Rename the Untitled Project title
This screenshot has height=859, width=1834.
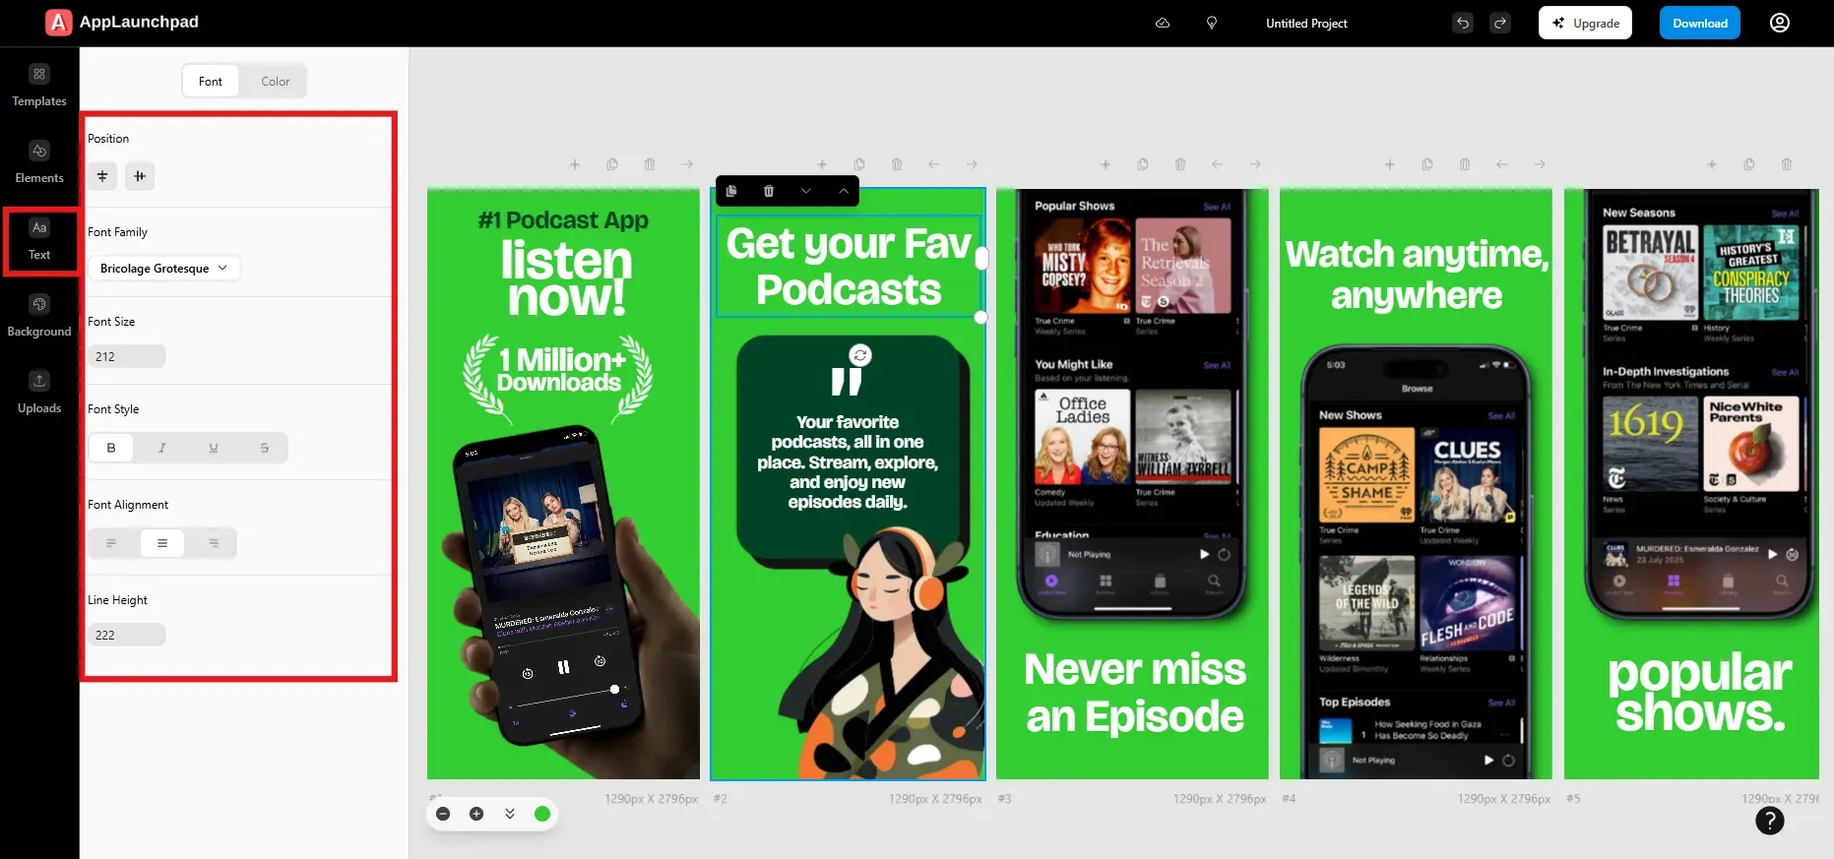pos(1306,23)
